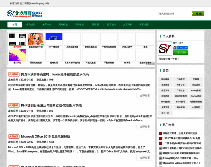Screen dimensions: 211x167
Task: Open the Microsoft Office 2016 article title
Action: pos(46,136)
